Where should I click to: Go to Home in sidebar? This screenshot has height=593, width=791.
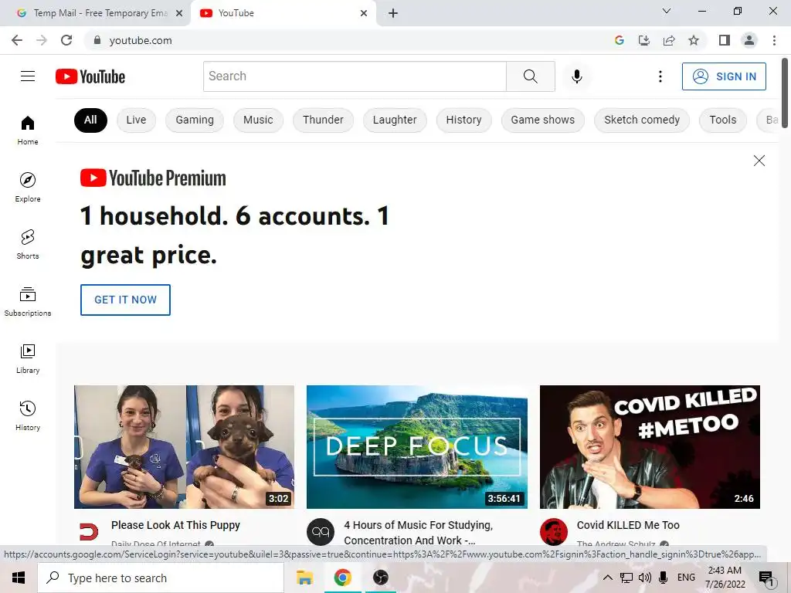click(28, 130)
